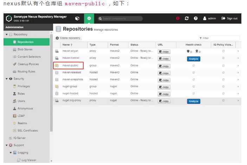Copy the nuget-group URL

164,87
